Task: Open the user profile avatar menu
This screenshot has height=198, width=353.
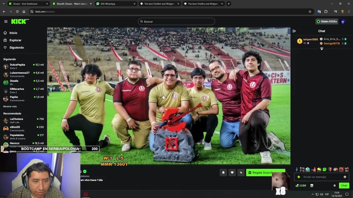Action: pyautogui.click(x=343, y=21)
